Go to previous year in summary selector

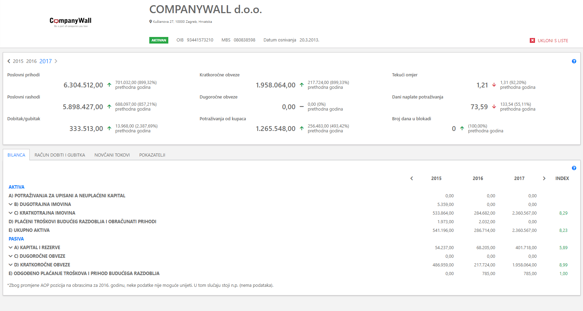9,61
